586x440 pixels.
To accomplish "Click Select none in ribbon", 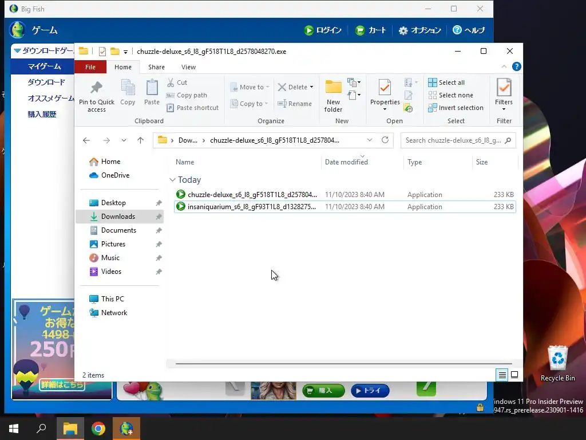I will (x=451, y=95).
